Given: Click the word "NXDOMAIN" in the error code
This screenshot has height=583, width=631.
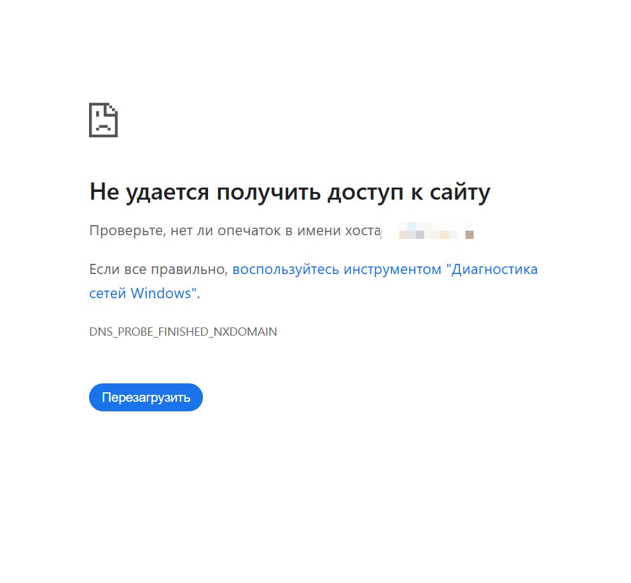Looking at the screenshot, I should [245, 331].
